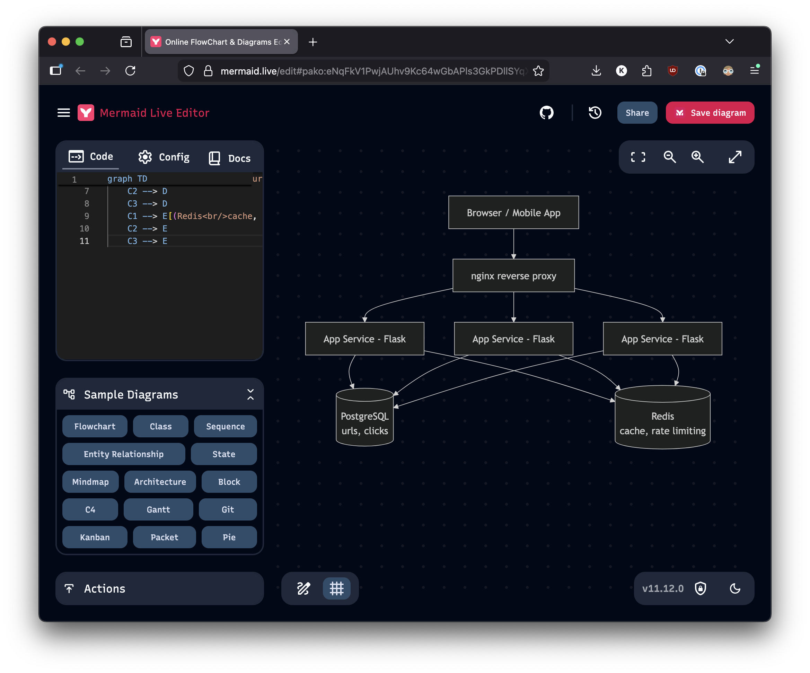Open the hamburger menu
810x673 pixels.
click(x=64, y=113)
